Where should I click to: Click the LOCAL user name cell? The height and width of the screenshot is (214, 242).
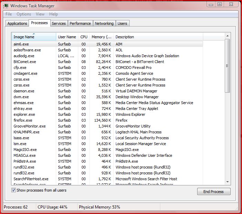pos(66,56)
